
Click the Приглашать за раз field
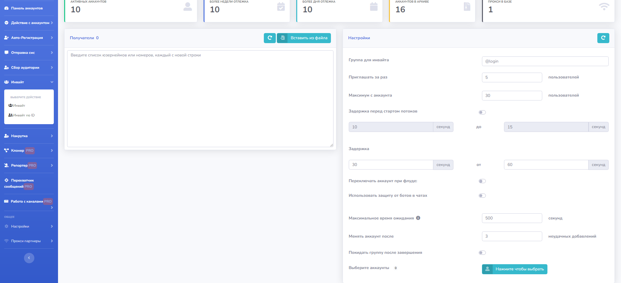512,77
